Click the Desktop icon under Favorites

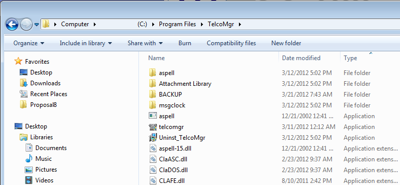pyautogui.click(x=24, y=72)
